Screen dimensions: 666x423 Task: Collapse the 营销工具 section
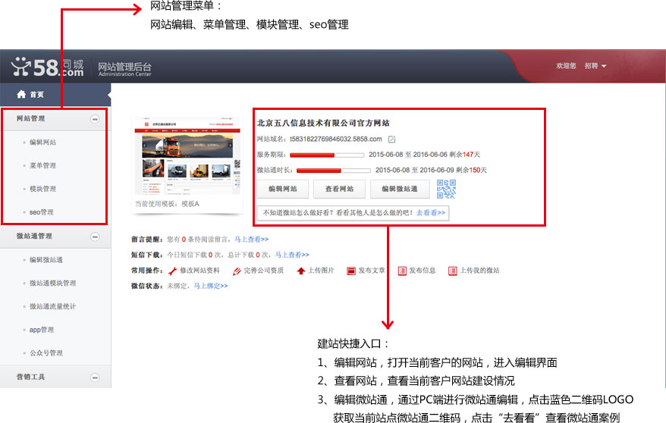coord(95,378)
